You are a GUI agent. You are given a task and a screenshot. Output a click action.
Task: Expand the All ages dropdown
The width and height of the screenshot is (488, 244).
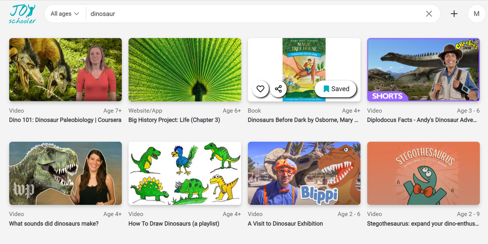click(65, 14)
